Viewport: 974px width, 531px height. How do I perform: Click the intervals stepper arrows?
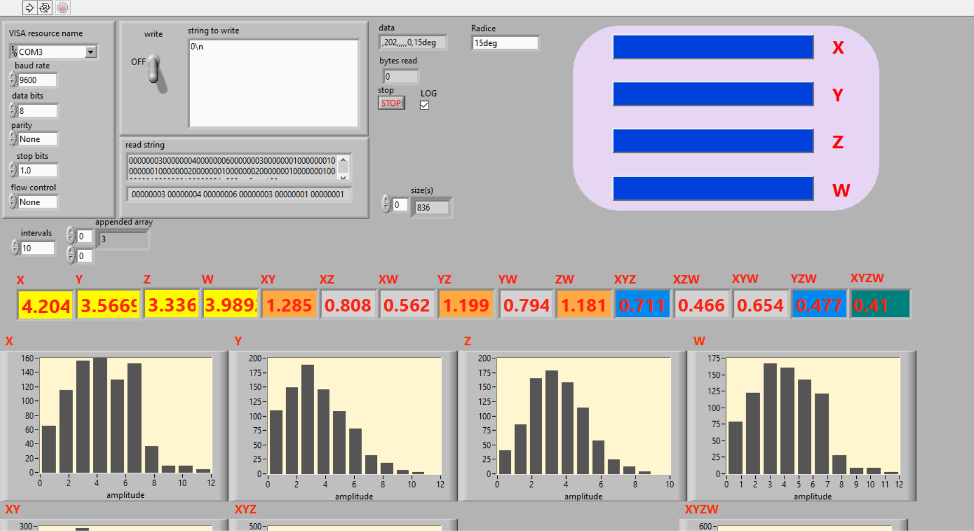15,247
